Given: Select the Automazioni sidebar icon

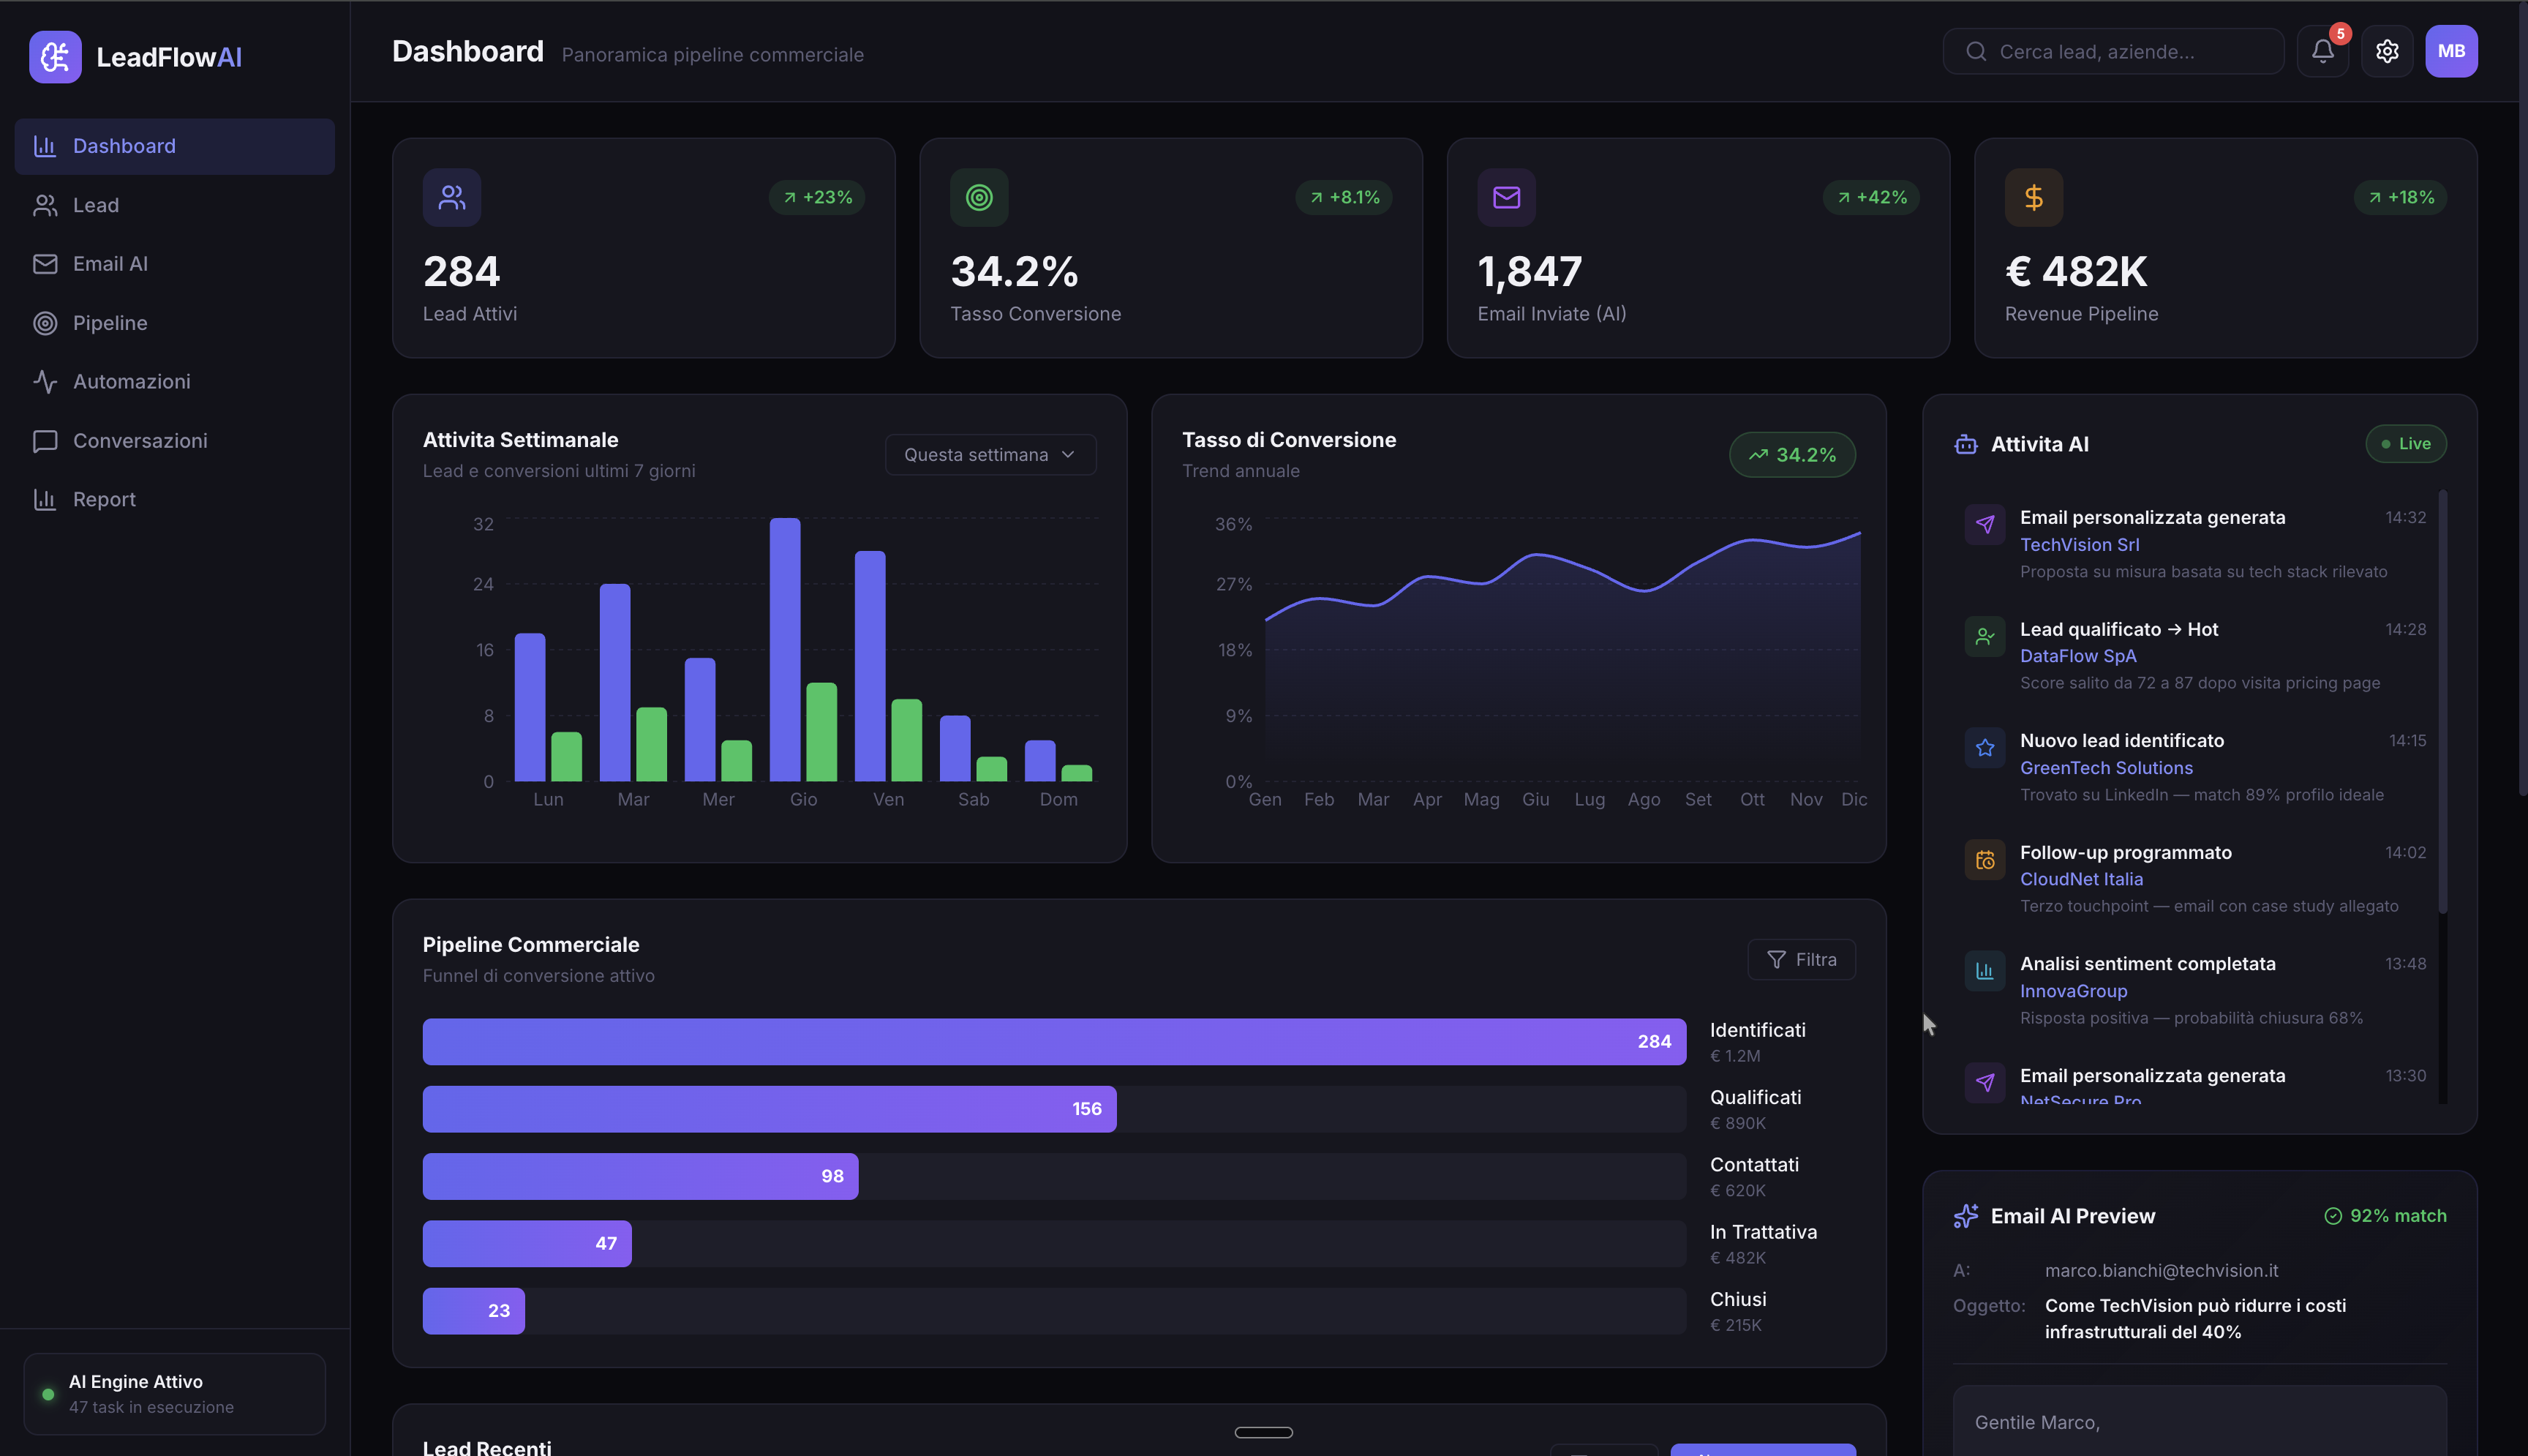Looking at the screenshot, I should click(45, 381).
